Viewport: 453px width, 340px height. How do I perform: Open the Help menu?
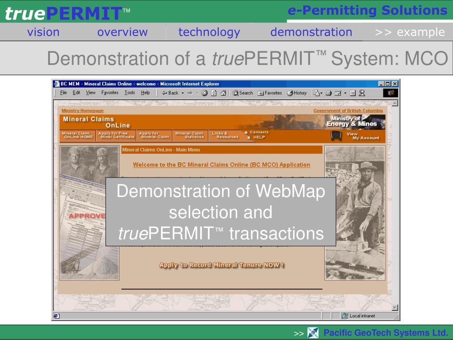[x=145, y=93]
